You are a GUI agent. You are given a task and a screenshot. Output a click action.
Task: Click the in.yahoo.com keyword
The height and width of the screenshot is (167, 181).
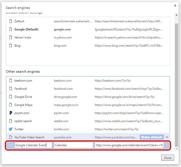click(63, 38)
